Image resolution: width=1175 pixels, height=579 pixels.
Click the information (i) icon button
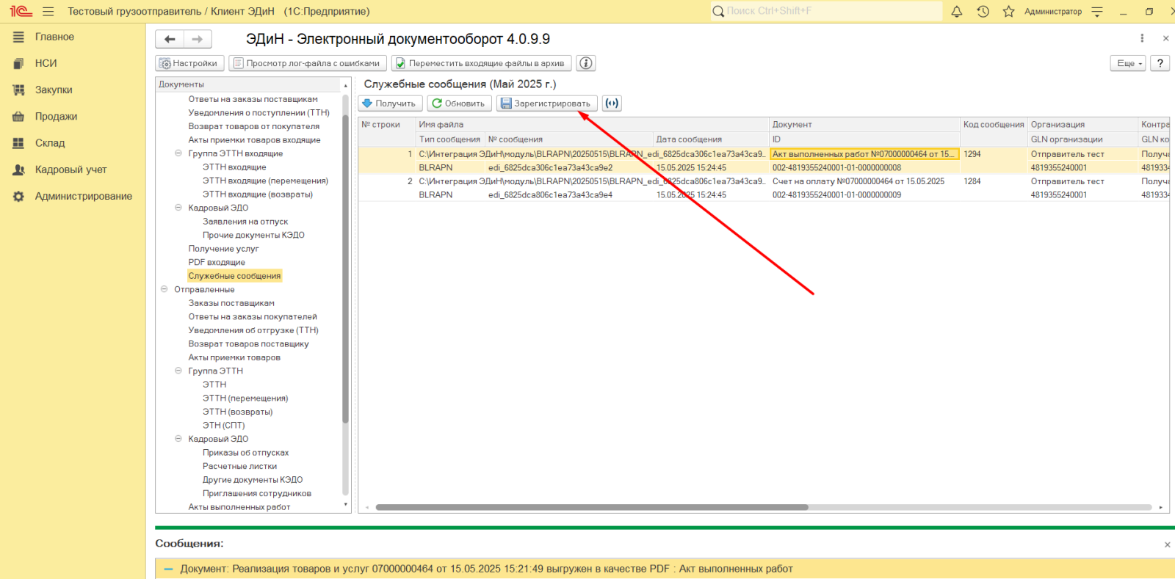(x=585, y=63)
